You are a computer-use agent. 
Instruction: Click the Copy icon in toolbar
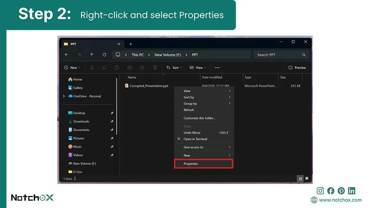tap(104, 68)
